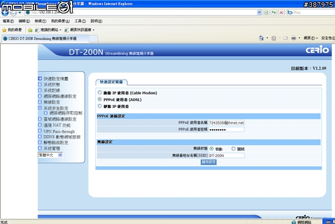Viewport: 335px width, 224px height.
Task: Click the Read mail icon in command bar
Action: point(285,38)
